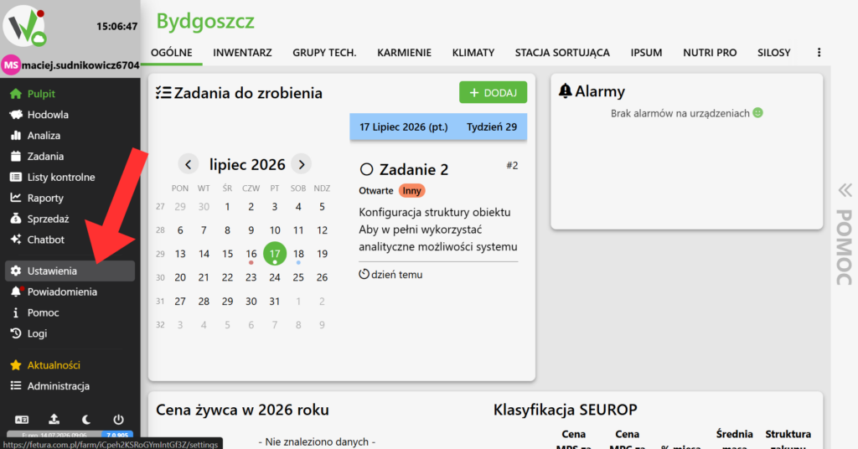Click the house icon for Pulpit
858x449 pixels.
click(x=16, y=94)
